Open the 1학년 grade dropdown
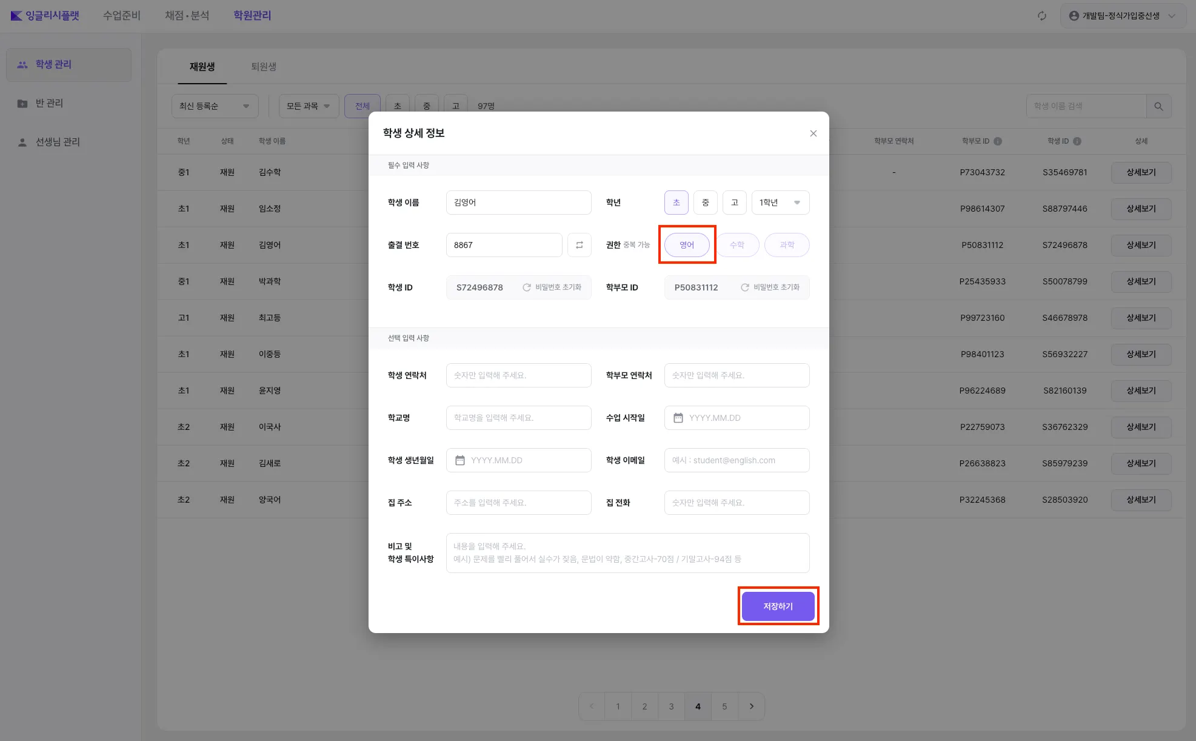This screenshot has width=1196, height=741. pos(780,203)
